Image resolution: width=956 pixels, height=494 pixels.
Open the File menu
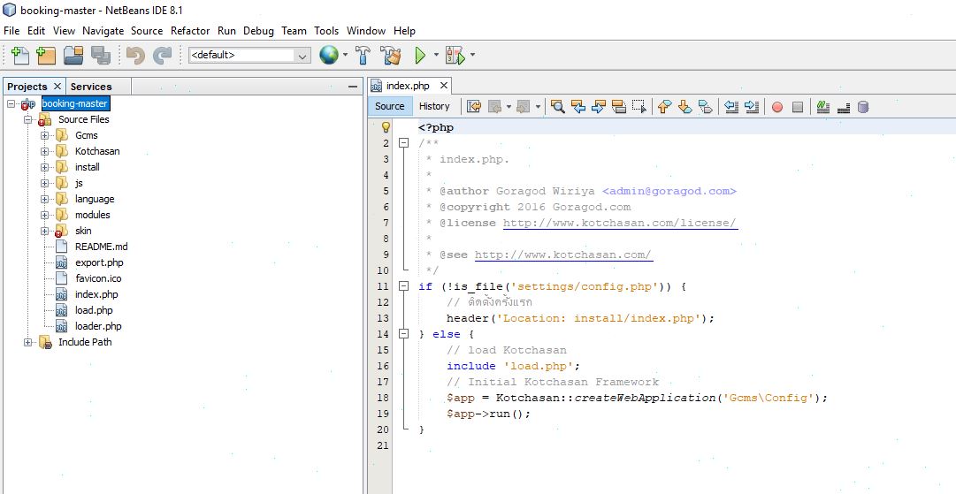11,30
